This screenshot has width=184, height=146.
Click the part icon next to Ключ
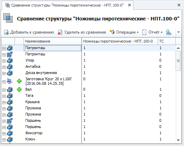[10, 139]
